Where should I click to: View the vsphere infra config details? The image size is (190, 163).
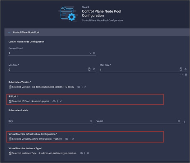67,139
